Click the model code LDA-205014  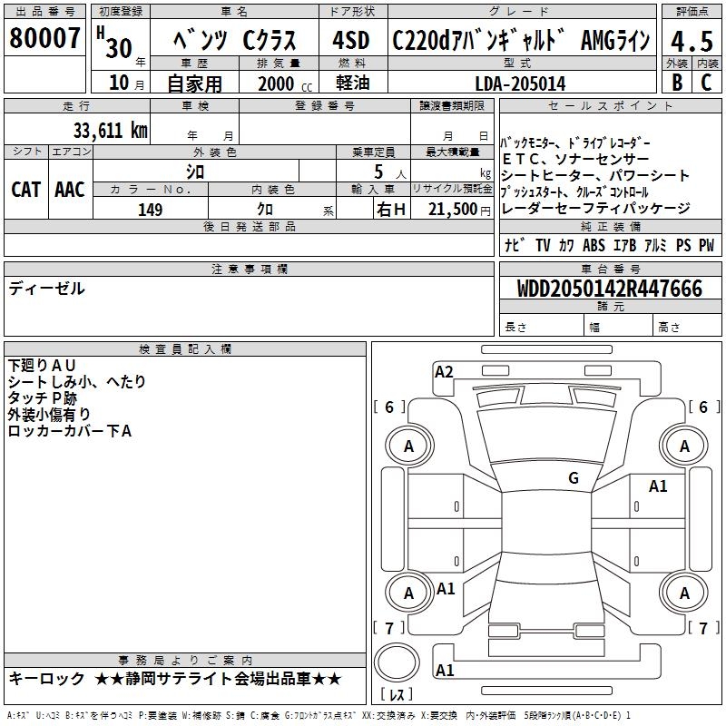point(520,83)
